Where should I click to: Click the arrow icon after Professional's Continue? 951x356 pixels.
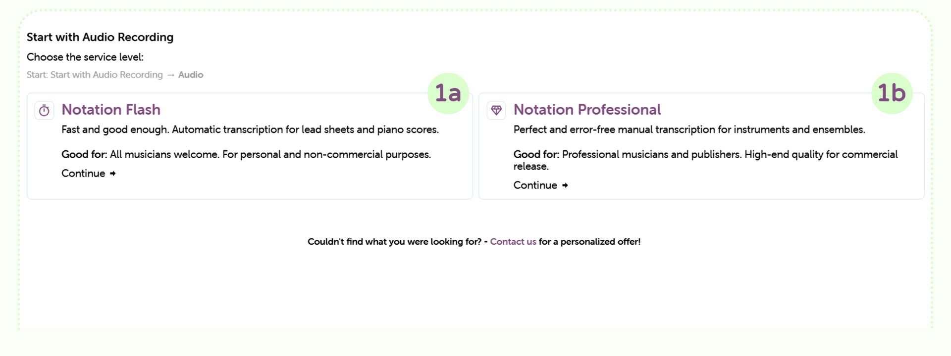point(565,185)
